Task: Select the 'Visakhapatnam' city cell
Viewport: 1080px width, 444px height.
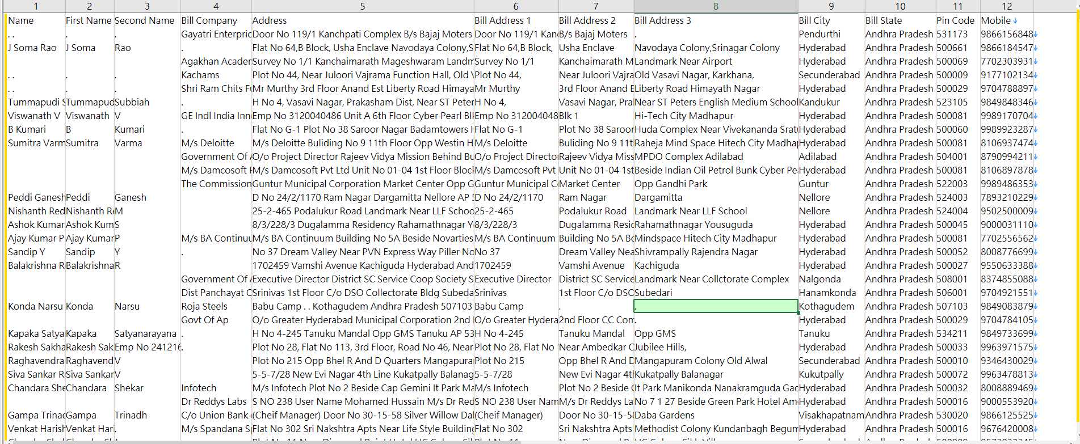Action: click(x=831, y=415)
